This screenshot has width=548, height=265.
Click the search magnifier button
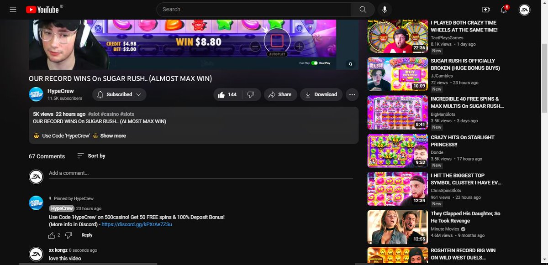click(x=363, y=10)
